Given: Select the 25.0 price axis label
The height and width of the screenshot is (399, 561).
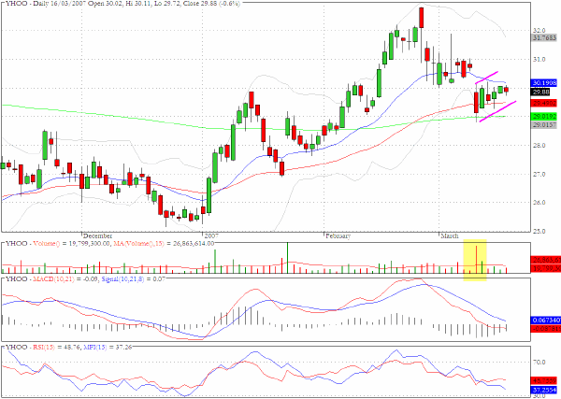Looking at the screenshot, I should tap(539, 232).
